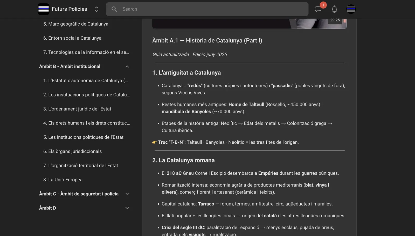
Task: Click the search magnifier icon
Action: [x=114, y=9]
